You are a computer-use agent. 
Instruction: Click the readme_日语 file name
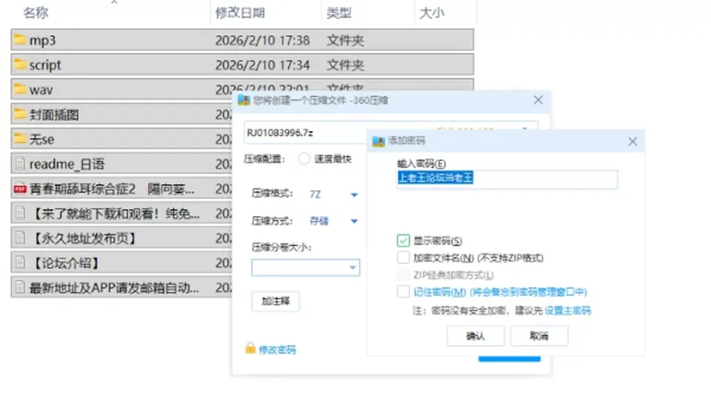click(67, 163)
